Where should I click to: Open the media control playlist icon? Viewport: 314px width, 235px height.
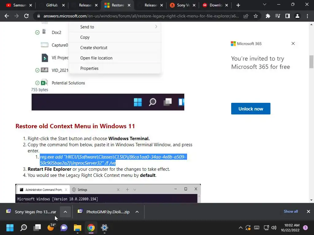coord(278,16)
